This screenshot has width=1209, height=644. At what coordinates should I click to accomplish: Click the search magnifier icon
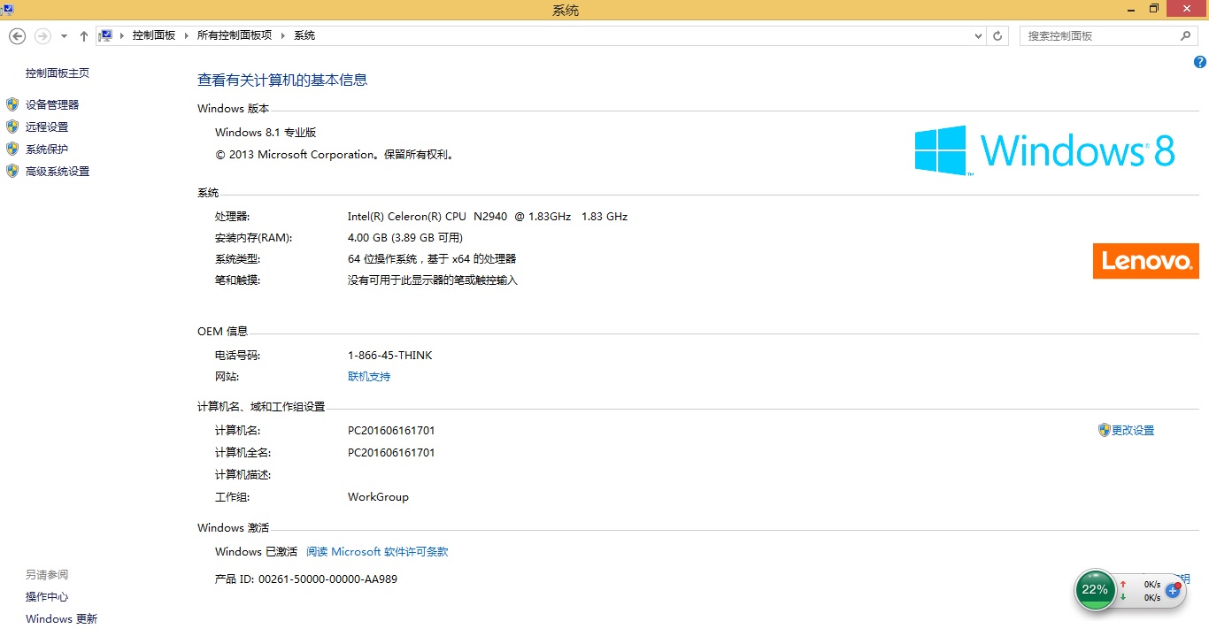(1186, 36)
